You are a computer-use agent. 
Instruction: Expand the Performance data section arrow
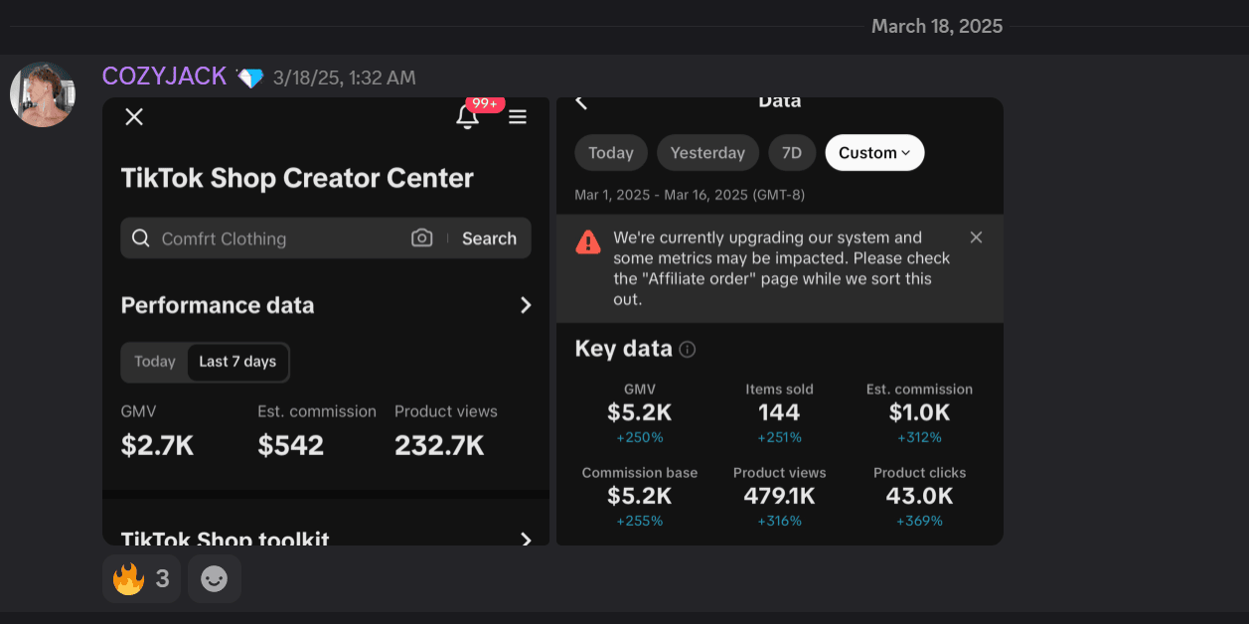click(526, 305)
